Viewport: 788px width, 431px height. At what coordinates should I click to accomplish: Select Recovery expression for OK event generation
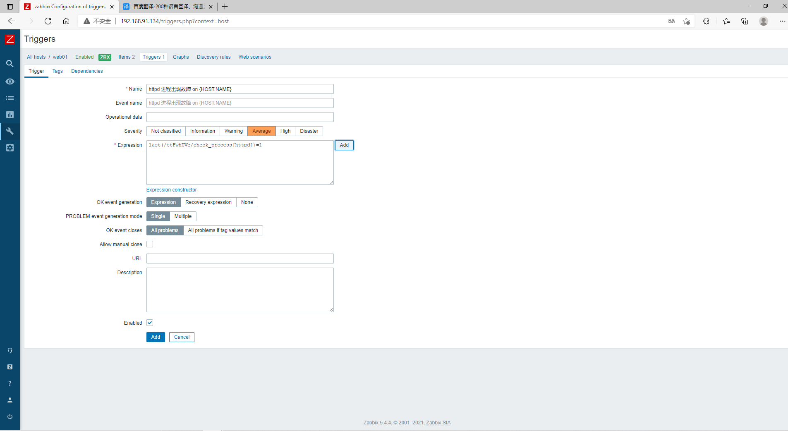coord(208,202)
